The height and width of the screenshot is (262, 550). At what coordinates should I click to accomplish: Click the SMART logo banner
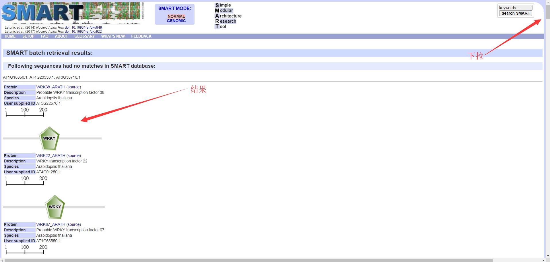[x=73, y=13]
